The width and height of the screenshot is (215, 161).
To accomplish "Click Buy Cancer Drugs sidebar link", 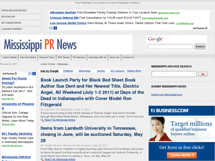I will coord(21,23).
